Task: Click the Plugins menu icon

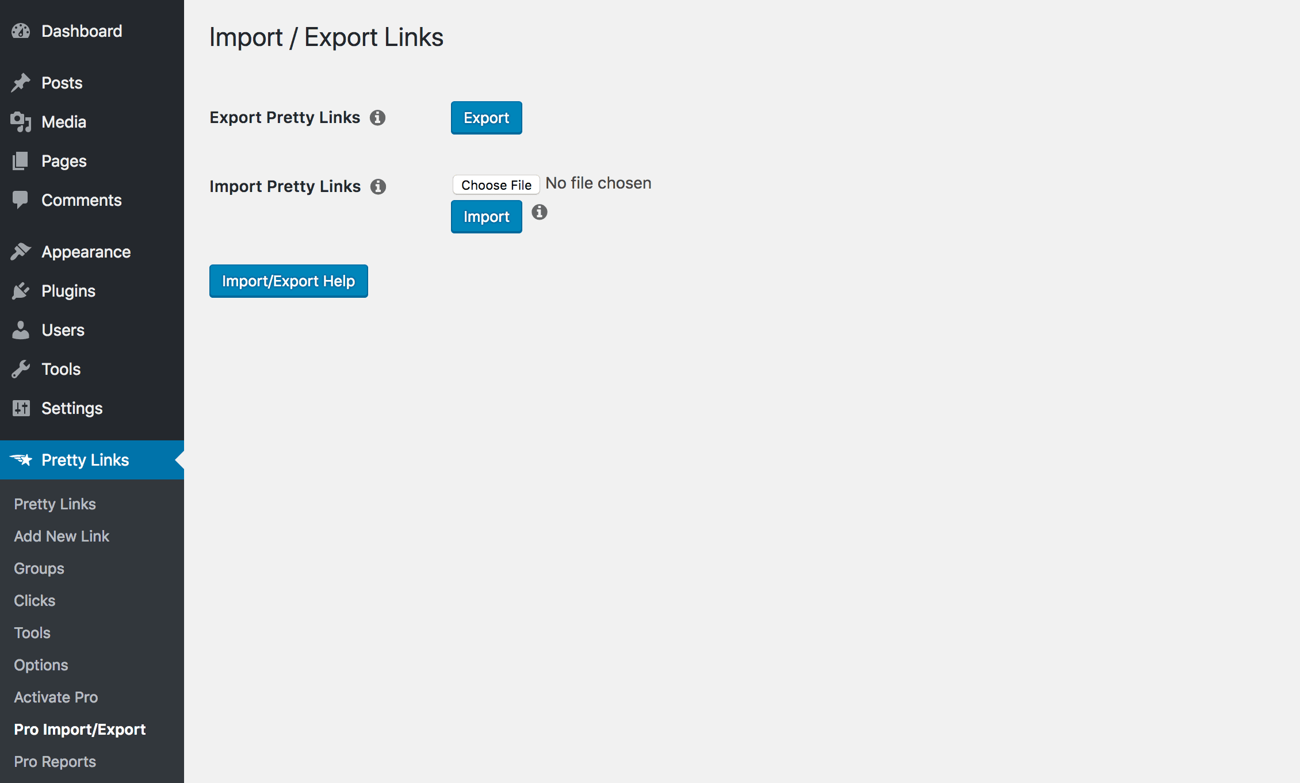Action: tap(21, 290)
